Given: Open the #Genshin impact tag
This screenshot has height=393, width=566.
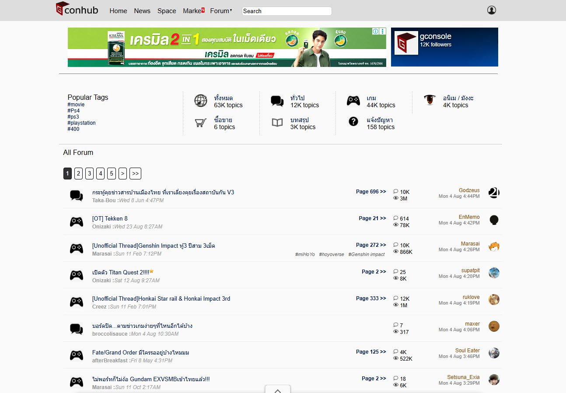Looking at the screenshot, I should (367, 254).
